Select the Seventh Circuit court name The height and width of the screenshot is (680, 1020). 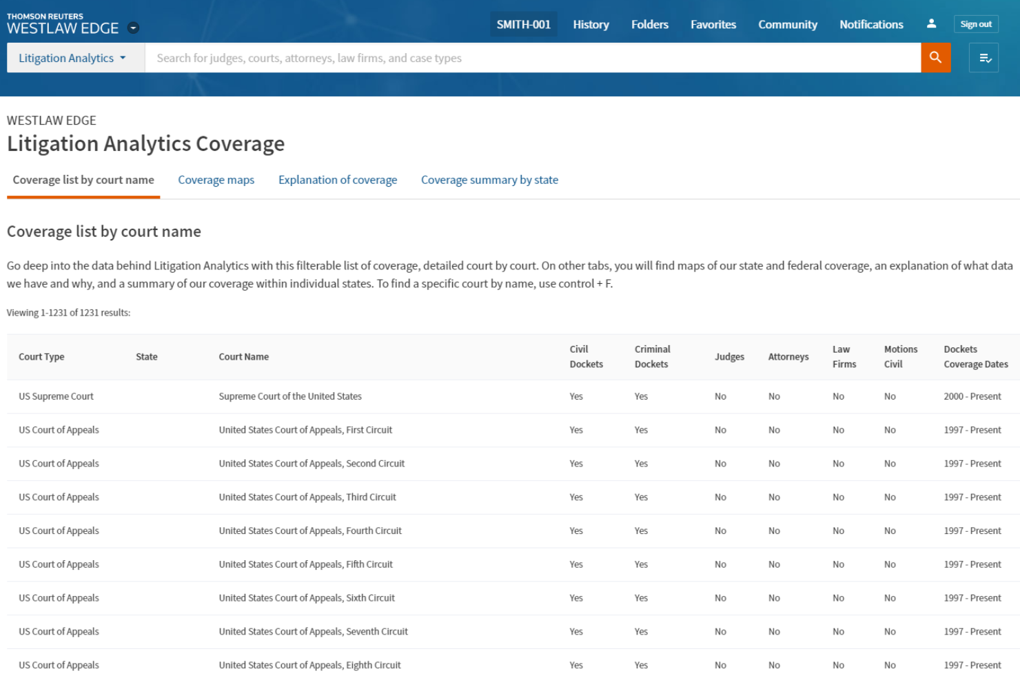click(314, 632)
